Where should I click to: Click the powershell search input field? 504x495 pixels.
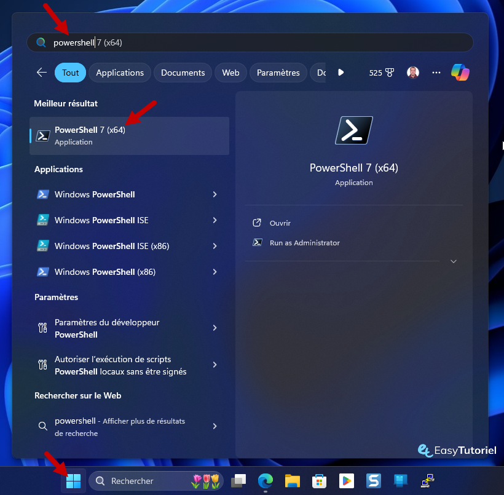pyautogui.click(x=250, y=42)
